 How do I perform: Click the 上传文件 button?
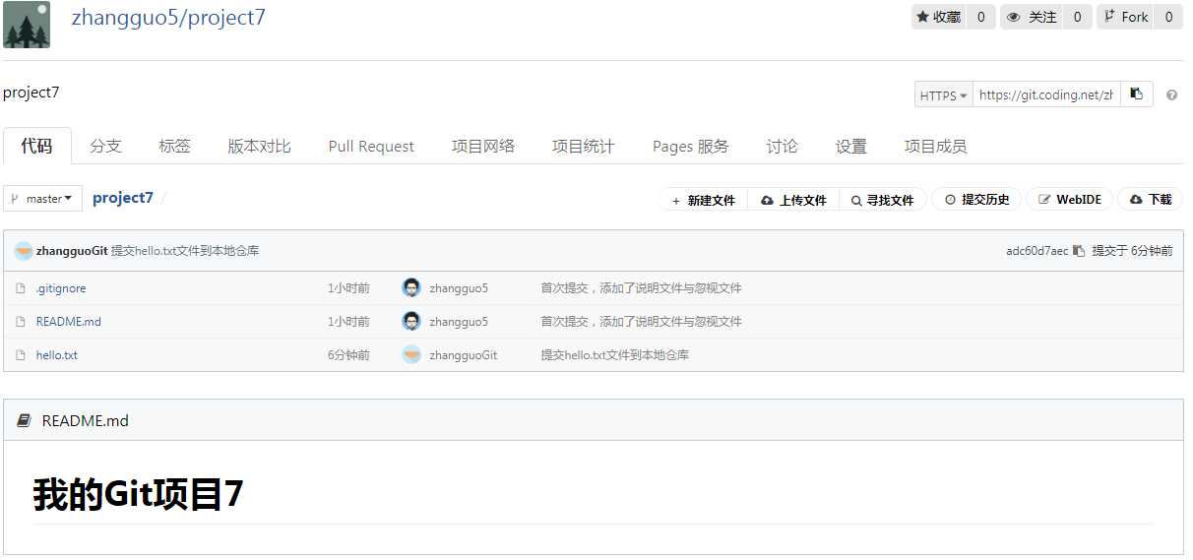point(794,200)
